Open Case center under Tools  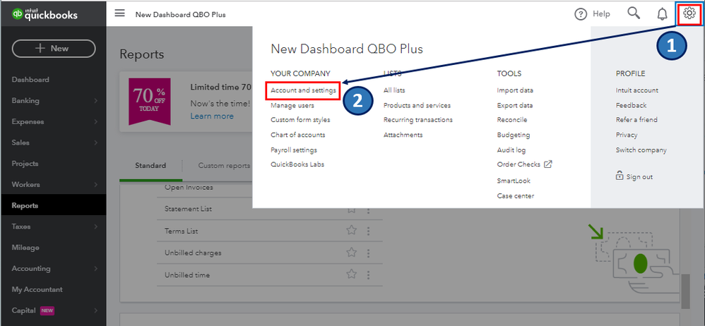click(516, 195)
